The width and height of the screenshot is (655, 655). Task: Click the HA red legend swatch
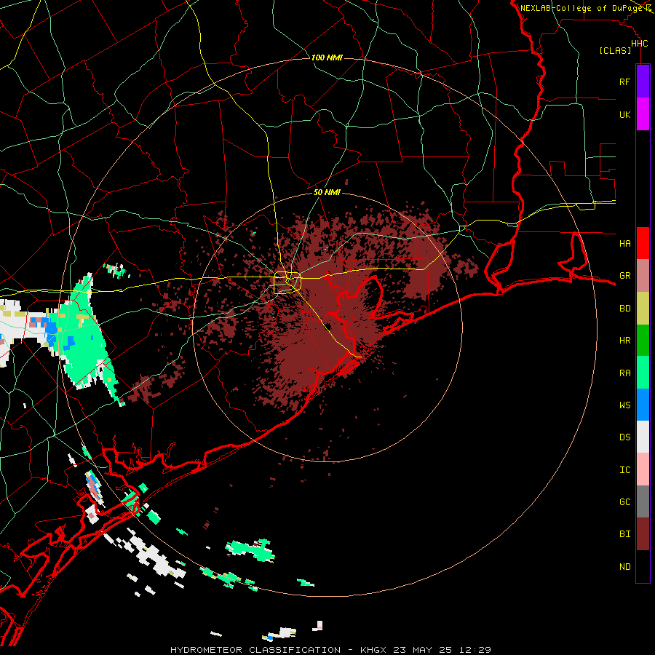[x=643, y=243]
